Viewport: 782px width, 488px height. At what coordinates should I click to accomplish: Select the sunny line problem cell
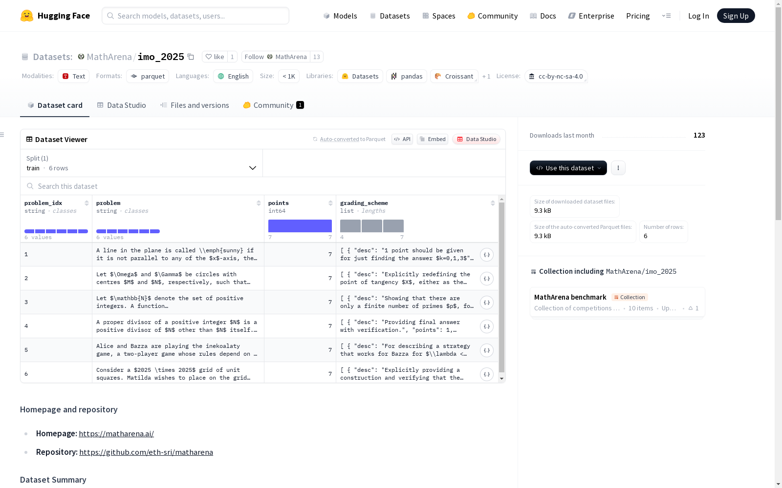tap(178, 254)
